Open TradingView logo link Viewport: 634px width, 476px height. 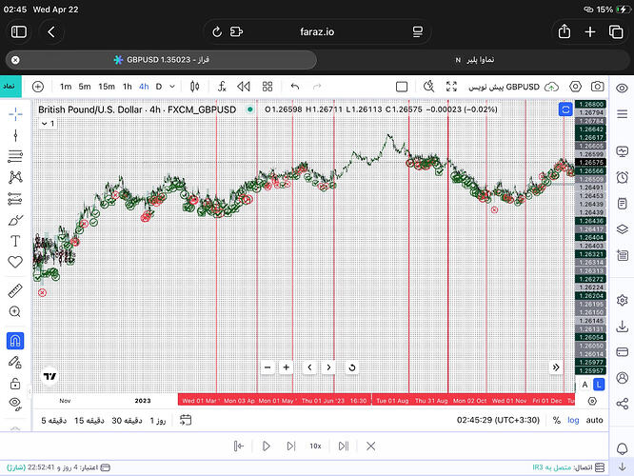pyautogui.click(x=50, y=376)
